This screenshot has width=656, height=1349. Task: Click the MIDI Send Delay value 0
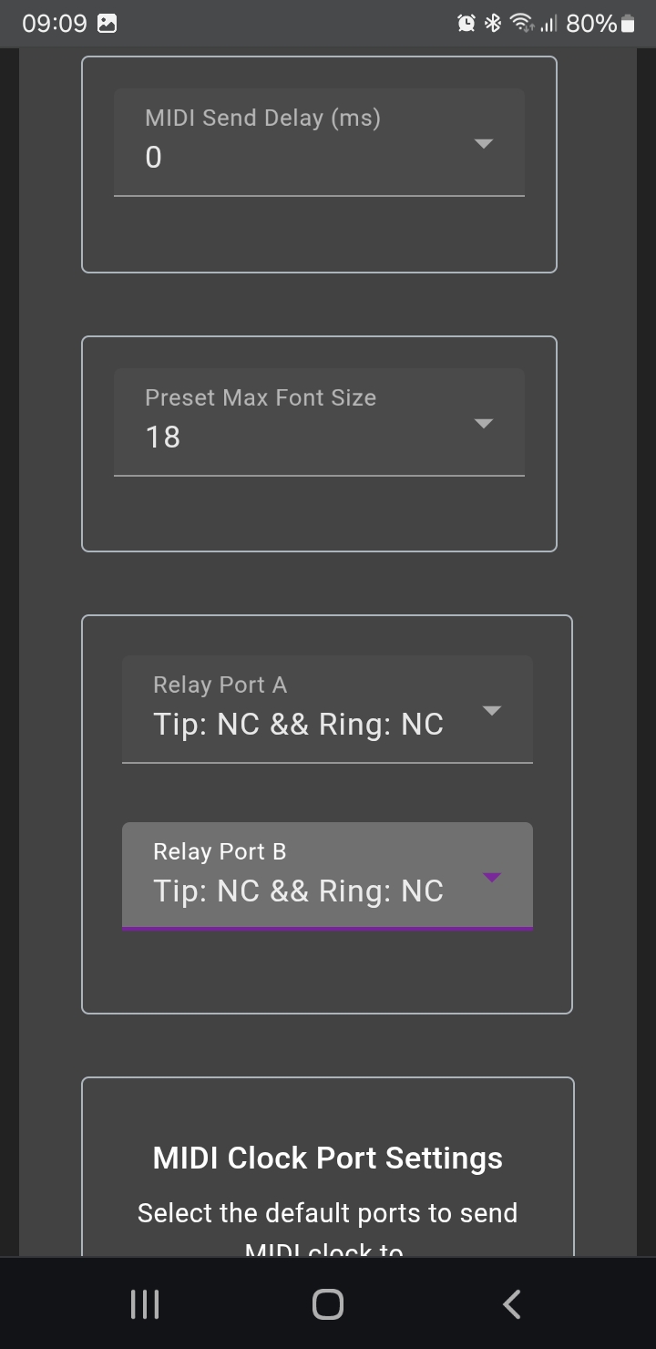click(x=154, y=158)
